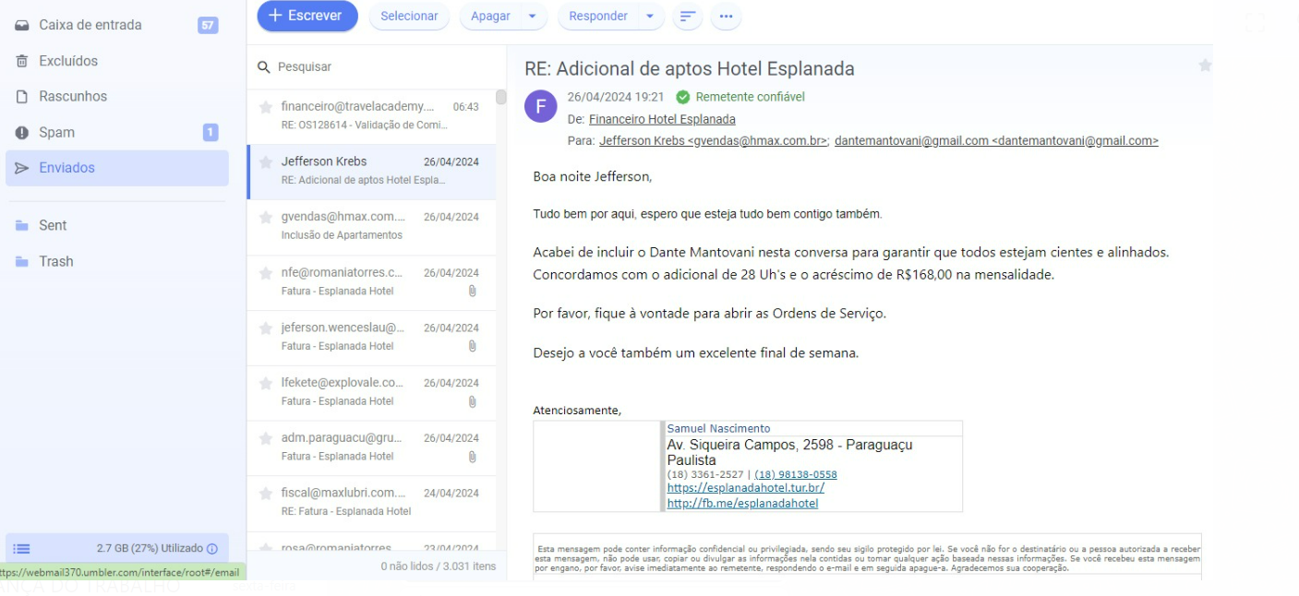The height and width of the screenshot is (596, 1299).
Task: Click the Pesquisar search field
Action: pos(379,67)
